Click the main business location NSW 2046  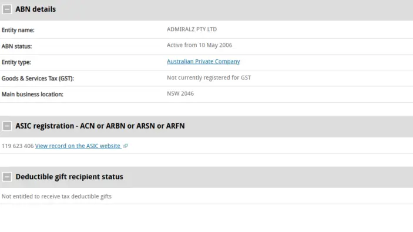pos(180,93)
